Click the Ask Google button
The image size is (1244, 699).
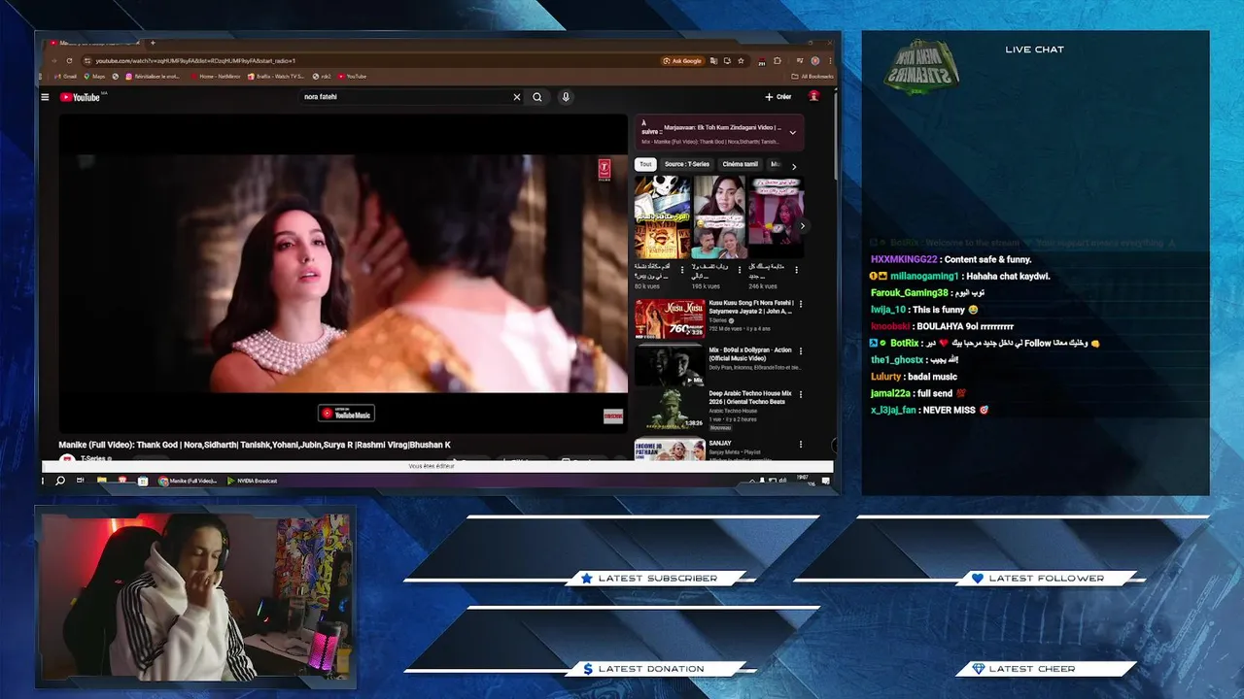682,60
